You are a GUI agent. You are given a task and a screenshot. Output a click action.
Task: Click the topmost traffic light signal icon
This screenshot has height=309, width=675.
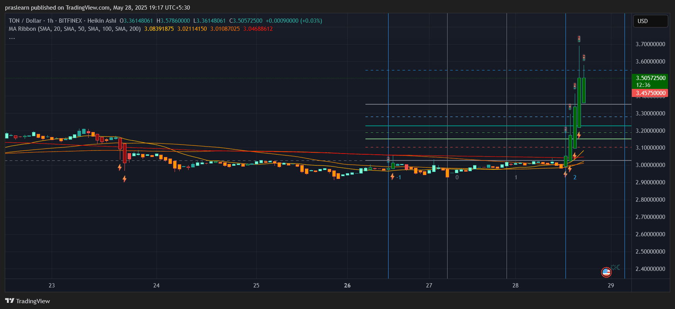coord(579,39)
